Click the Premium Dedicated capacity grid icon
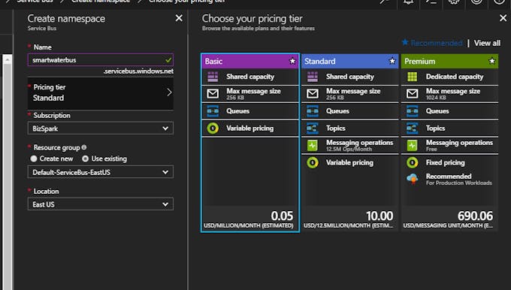Viewport: 511px width, 290px height. point(413,77)
